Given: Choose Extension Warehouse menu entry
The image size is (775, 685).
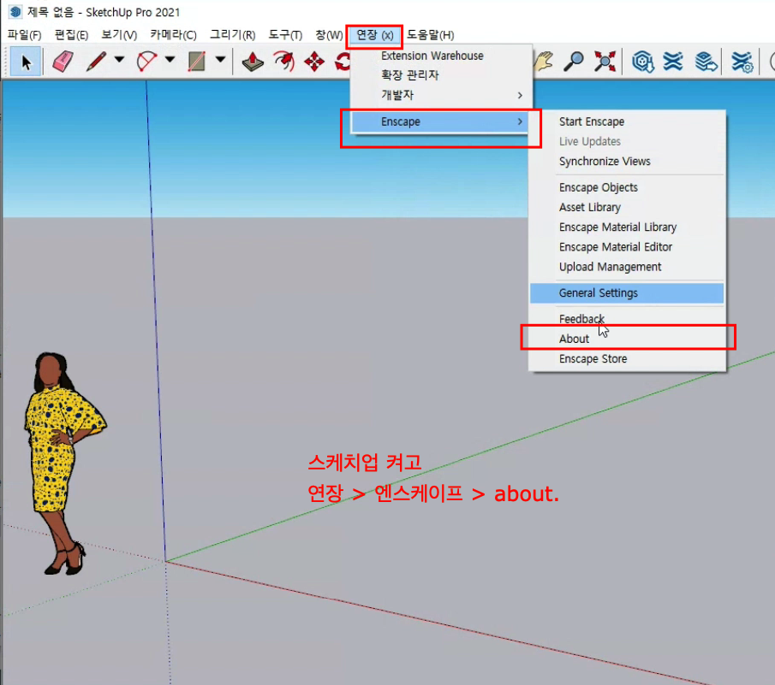Looking at the screenshot, I should coord(432,56).
